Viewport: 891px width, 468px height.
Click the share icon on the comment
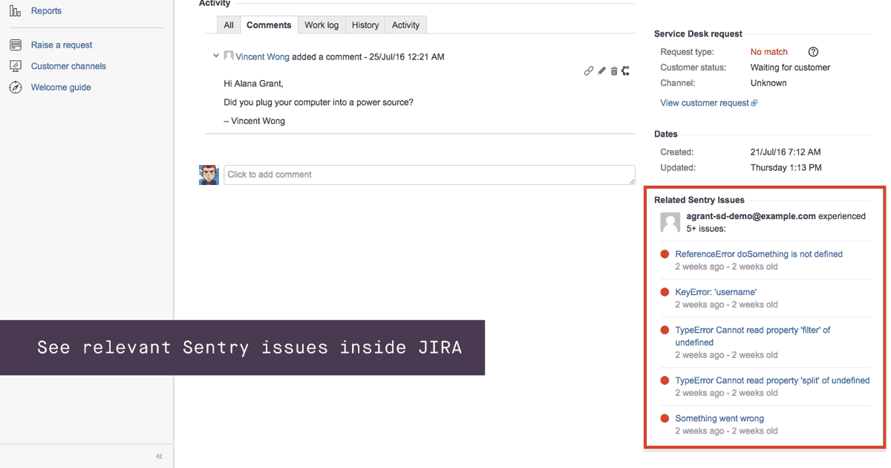pos(625,71)
